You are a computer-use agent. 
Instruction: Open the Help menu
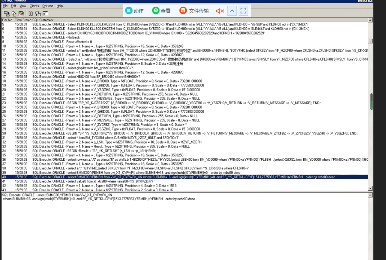(x=60, y=6)
